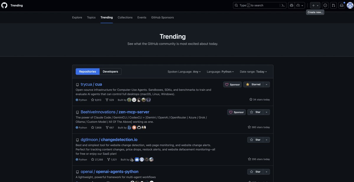View the 9,913 stargazers of cua
Image resolution: width=354 pixels, height=182 pixels.
[96, 100]
